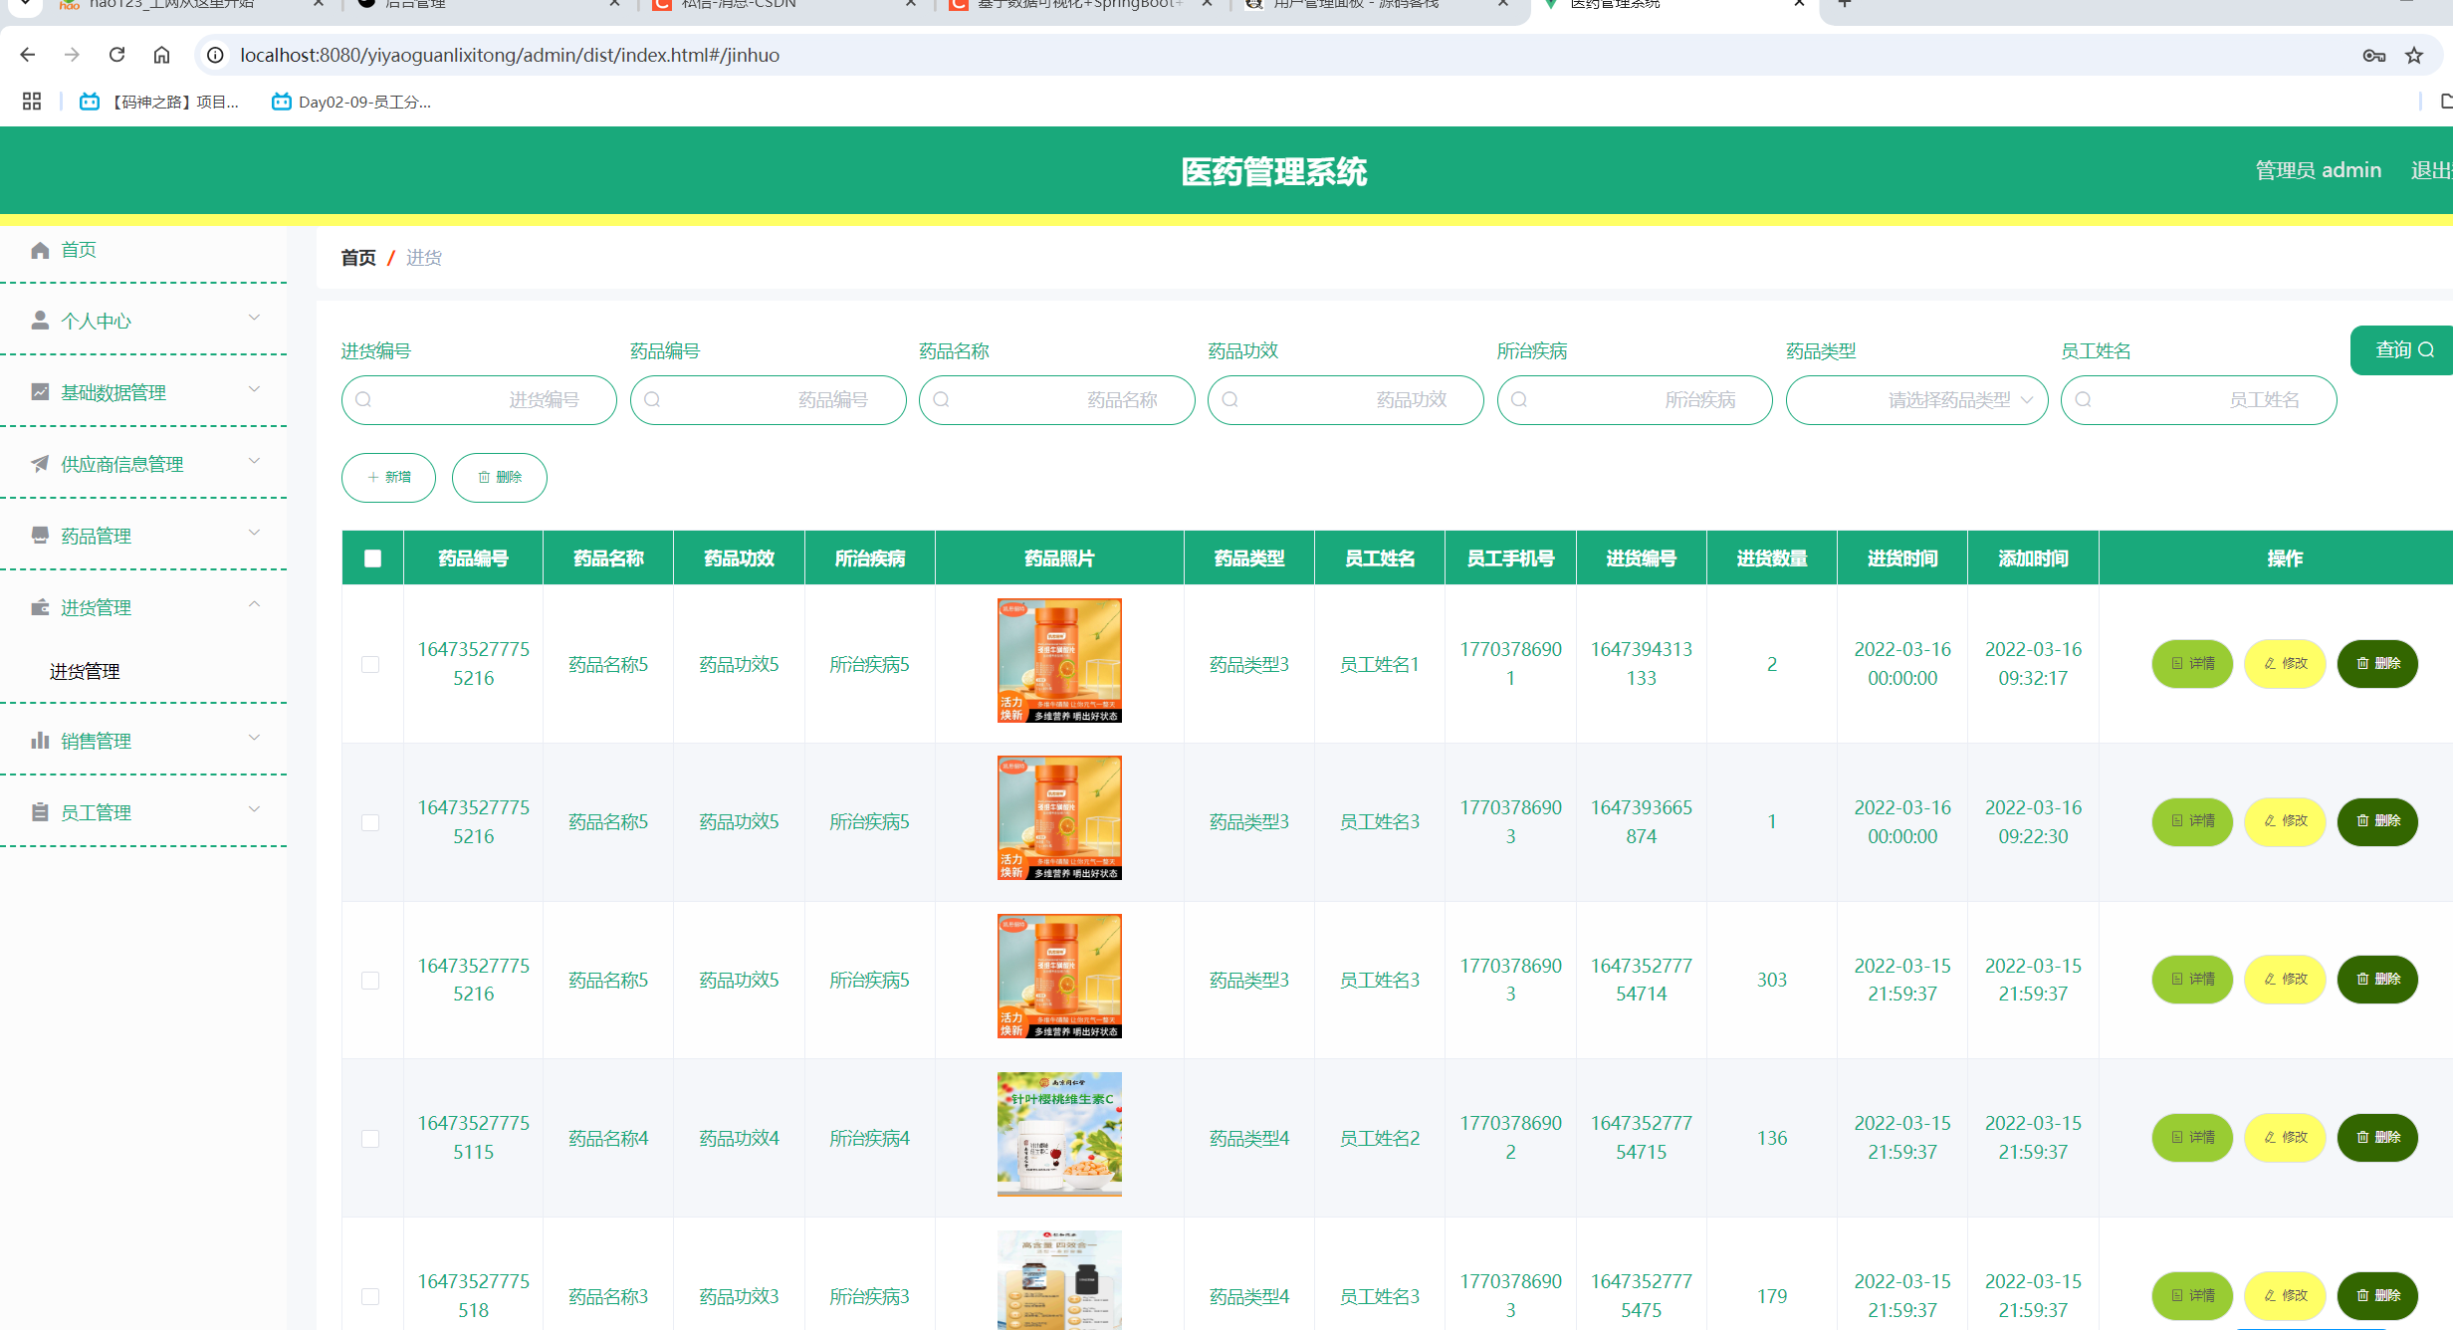This screenshot has height=1330, width=2453.
Task: Click the person icon beside 个人中心
Action: [x=40, y=321]
